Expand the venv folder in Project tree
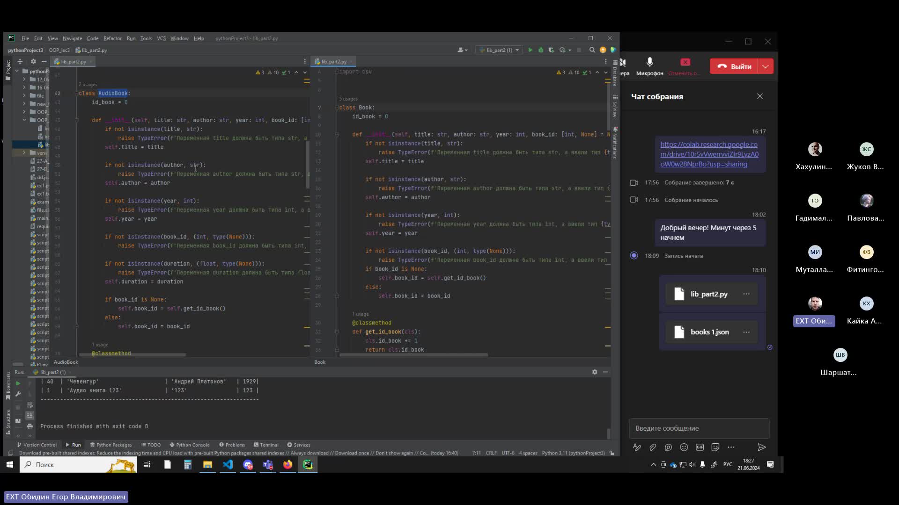The width and height of the screenshot is (899, 505). (x=24, y=153)
